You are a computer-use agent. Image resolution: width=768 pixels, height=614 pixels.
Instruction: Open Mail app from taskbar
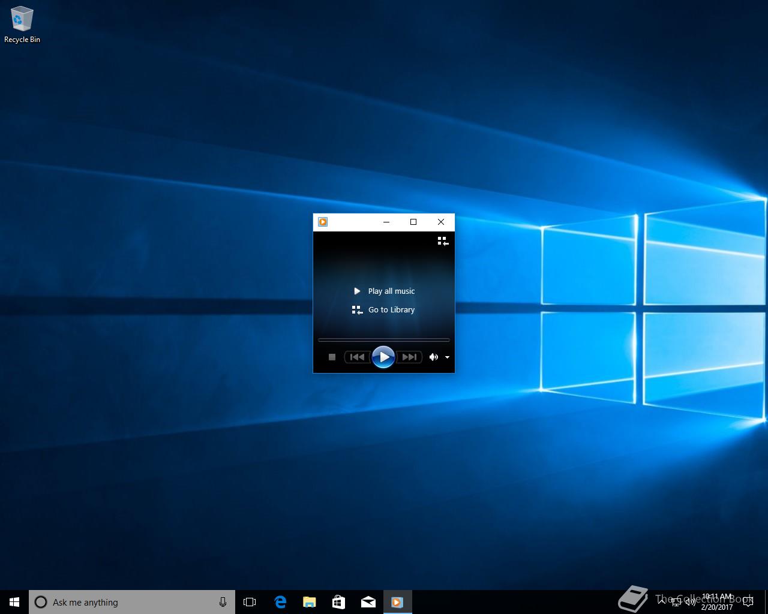click(x=368, y=602)
